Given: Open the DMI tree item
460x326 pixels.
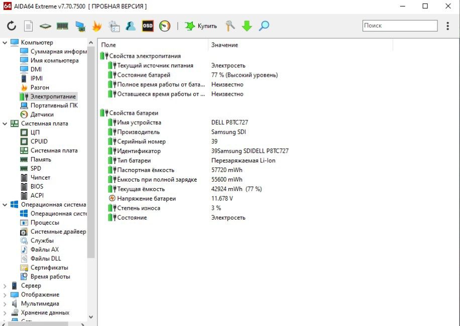Looking at the screenshot, I should click(31, 69).
